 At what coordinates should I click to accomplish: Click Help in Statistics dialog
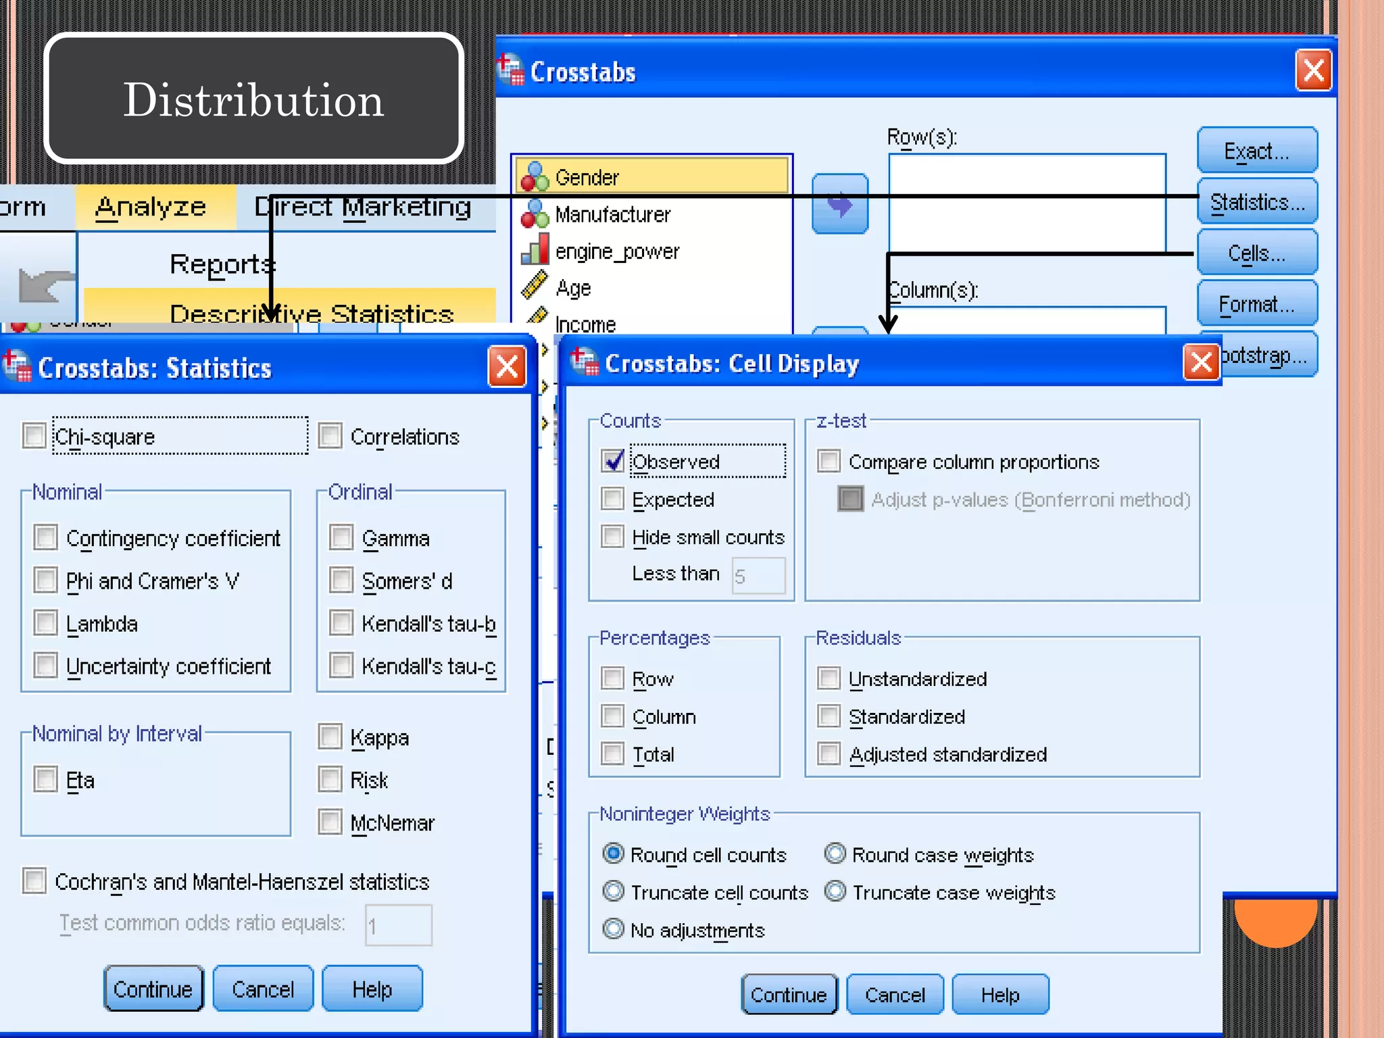372,989
